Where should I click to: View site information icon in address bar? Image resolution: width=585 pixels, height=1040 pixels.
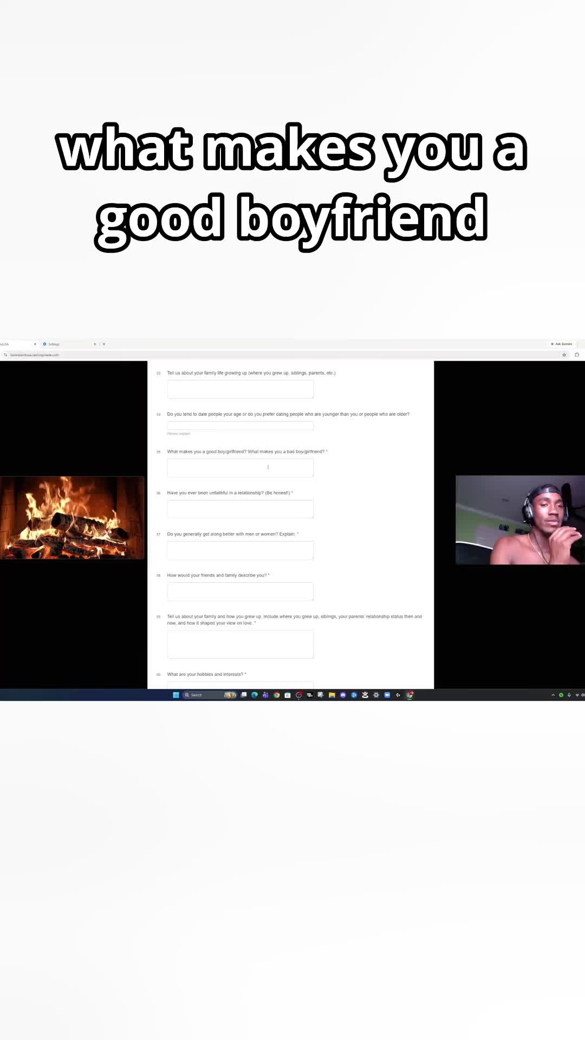(x=5, y=355)
